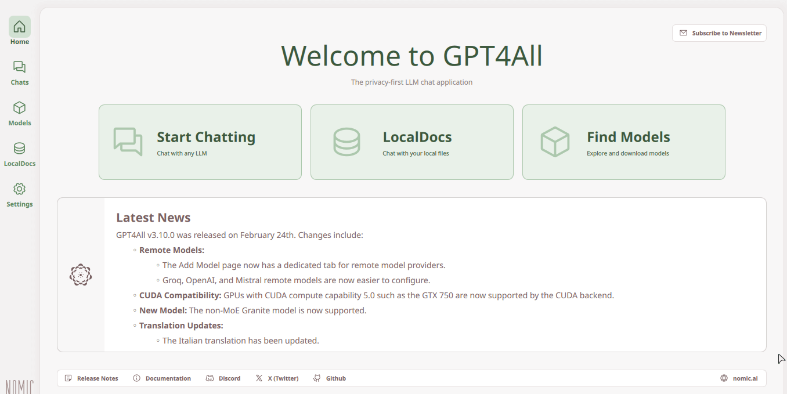Click the 'Groq, OpenAI, and Mistral' line
787x394 pixels.
pyautogui.click(x=296, y=280)
